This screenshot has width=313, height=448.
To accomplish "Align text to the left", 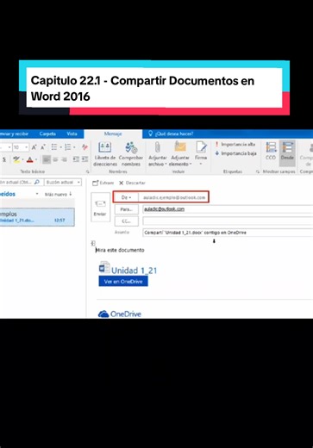I will 47,159.
